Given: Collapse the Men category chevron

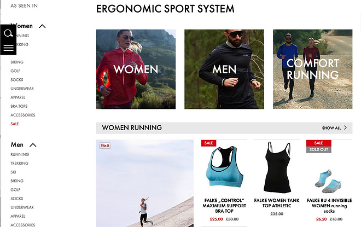Looking at the screenshot, I should point(33,145).
